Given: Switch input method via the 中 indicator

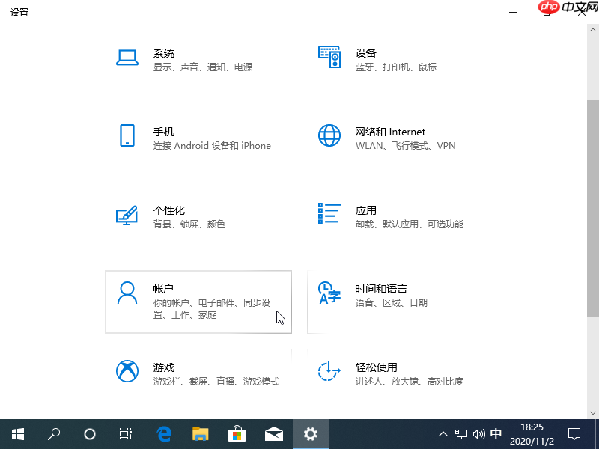Looking at the screenshot, I should tap(496, 433).
